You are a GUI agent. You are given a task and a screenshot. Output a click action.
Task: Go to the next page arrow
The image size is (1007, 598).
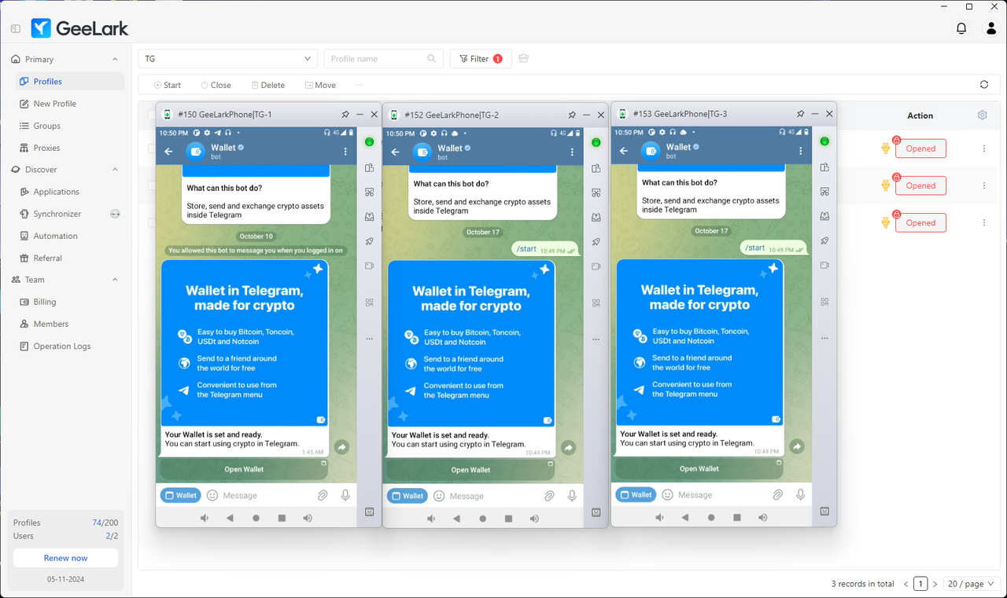coord(935,584)
